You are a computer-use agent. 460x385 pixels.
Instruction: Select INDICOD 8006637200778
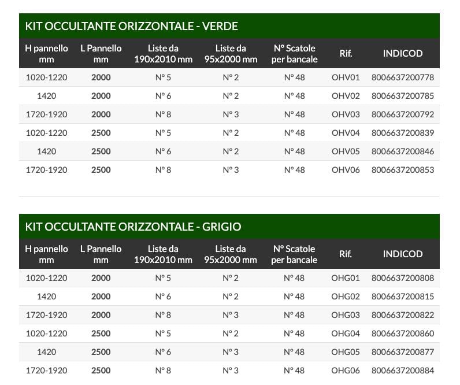pyautogui.click(x=403, y=77)
